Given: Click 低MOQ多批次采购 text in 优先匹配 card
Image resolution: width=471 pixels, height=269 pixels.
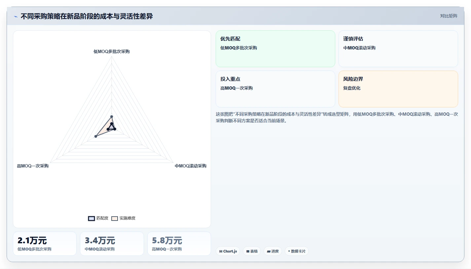Looking at the screenshot, I should pos(238,48).
